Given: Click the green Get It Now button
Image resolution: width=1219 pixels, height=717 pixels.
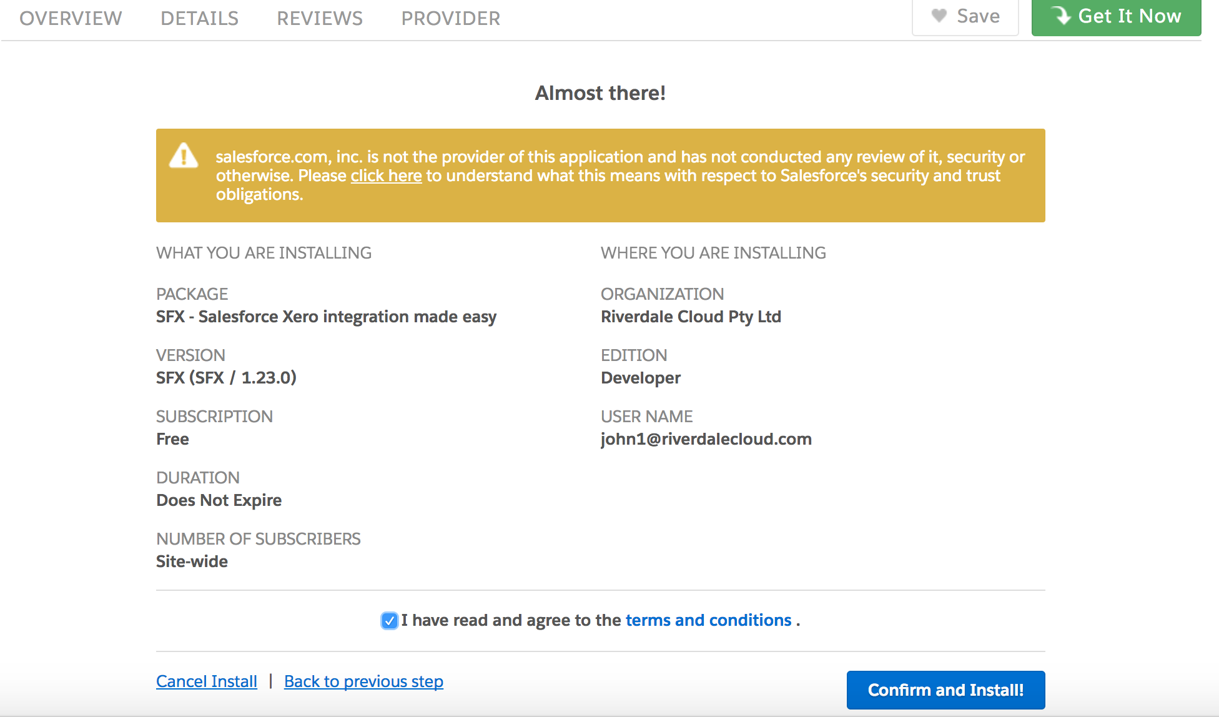Looking at the screenshot, I should tap(1116, 16).
